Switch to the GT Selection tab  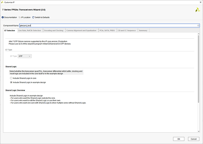tap(10, 30)
